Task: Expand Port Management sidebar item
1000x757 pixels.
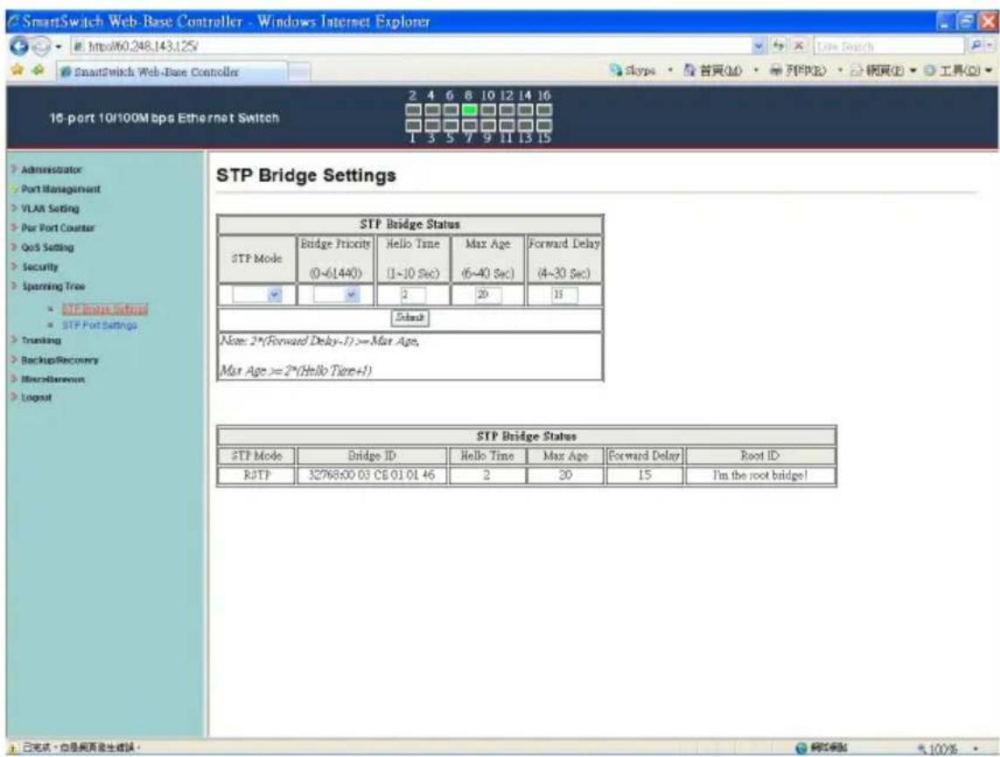Action: point(60,189)
